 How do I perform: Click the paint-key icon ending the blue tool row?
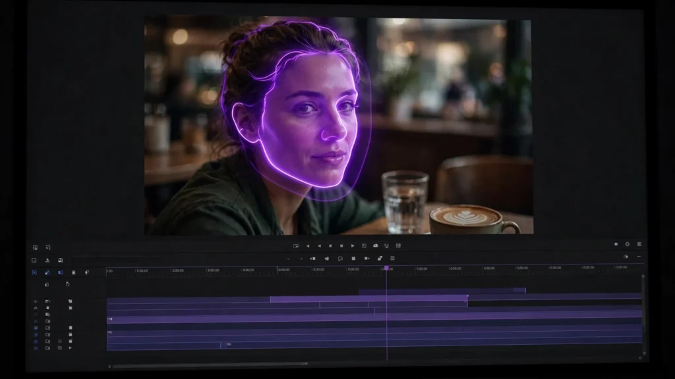pos(87,272)
